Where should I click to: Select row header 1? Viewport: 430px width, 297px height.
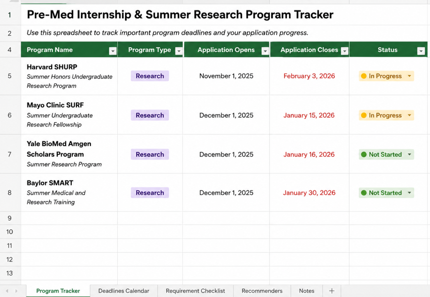pyautogui.click(x=10, y=15)
